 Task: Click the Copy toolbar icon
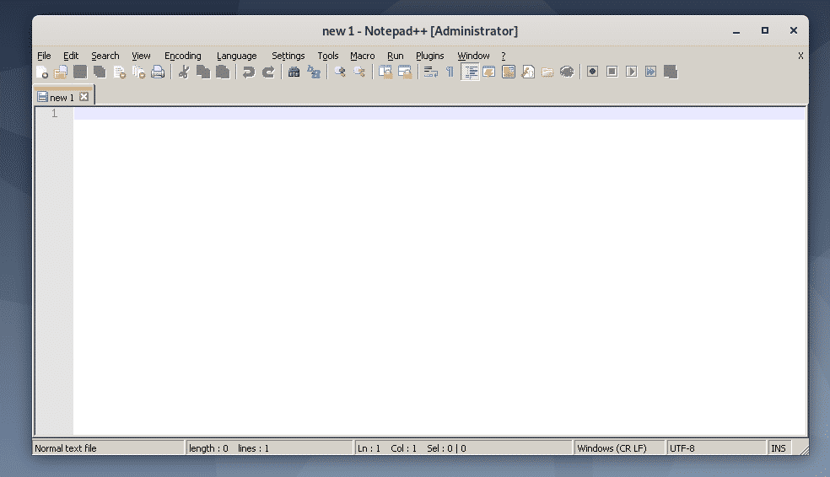point(203,72)
